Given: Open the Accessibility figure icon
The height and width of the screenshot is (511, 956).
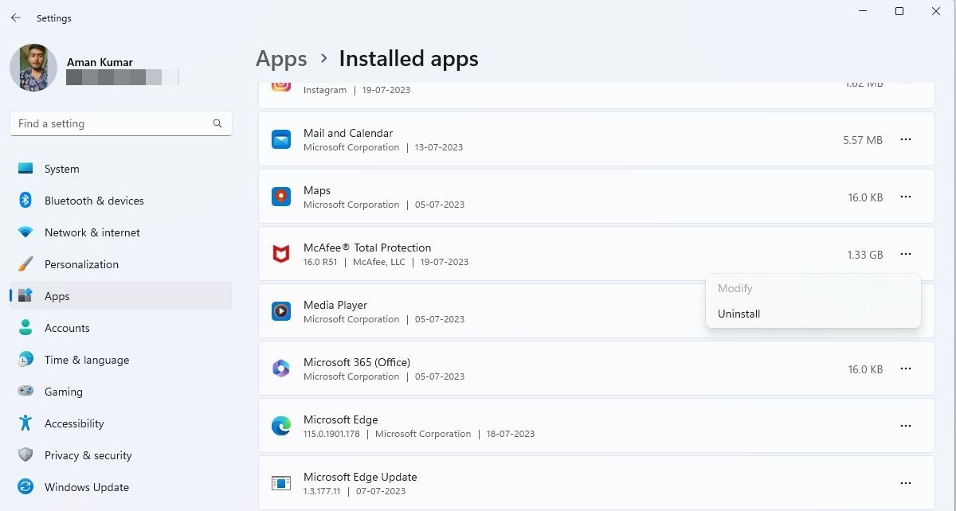Looking at the screenshot, I should (25, 423).
